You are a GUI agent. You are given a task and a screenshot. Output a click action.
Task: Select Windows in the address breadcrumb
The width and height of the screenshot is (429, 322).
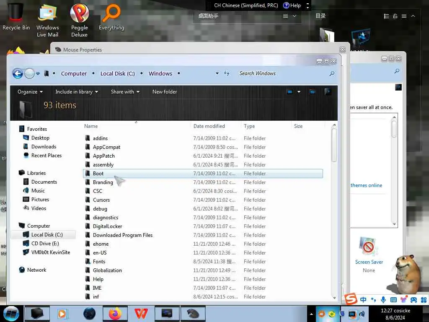(x=160, y=73)
